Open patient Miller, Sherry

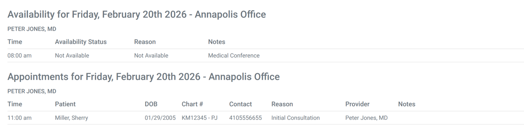71,118
